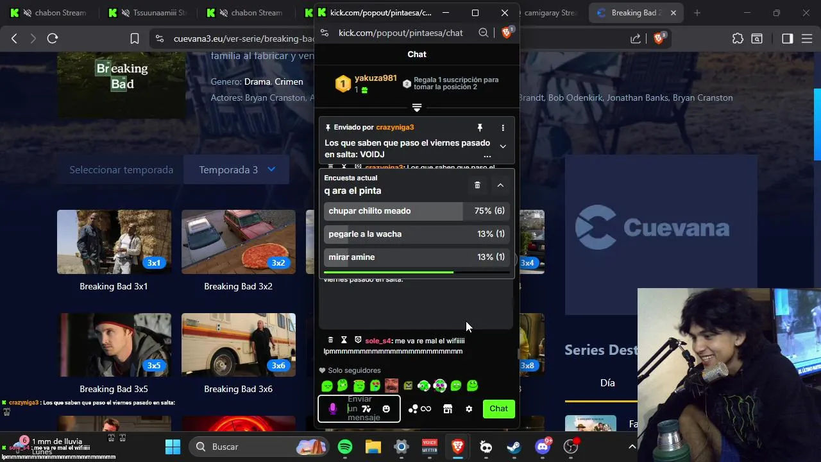Expand the pinned message chevron
The height and width of the screenshot is (462, 821).
(x=503, y=146)
